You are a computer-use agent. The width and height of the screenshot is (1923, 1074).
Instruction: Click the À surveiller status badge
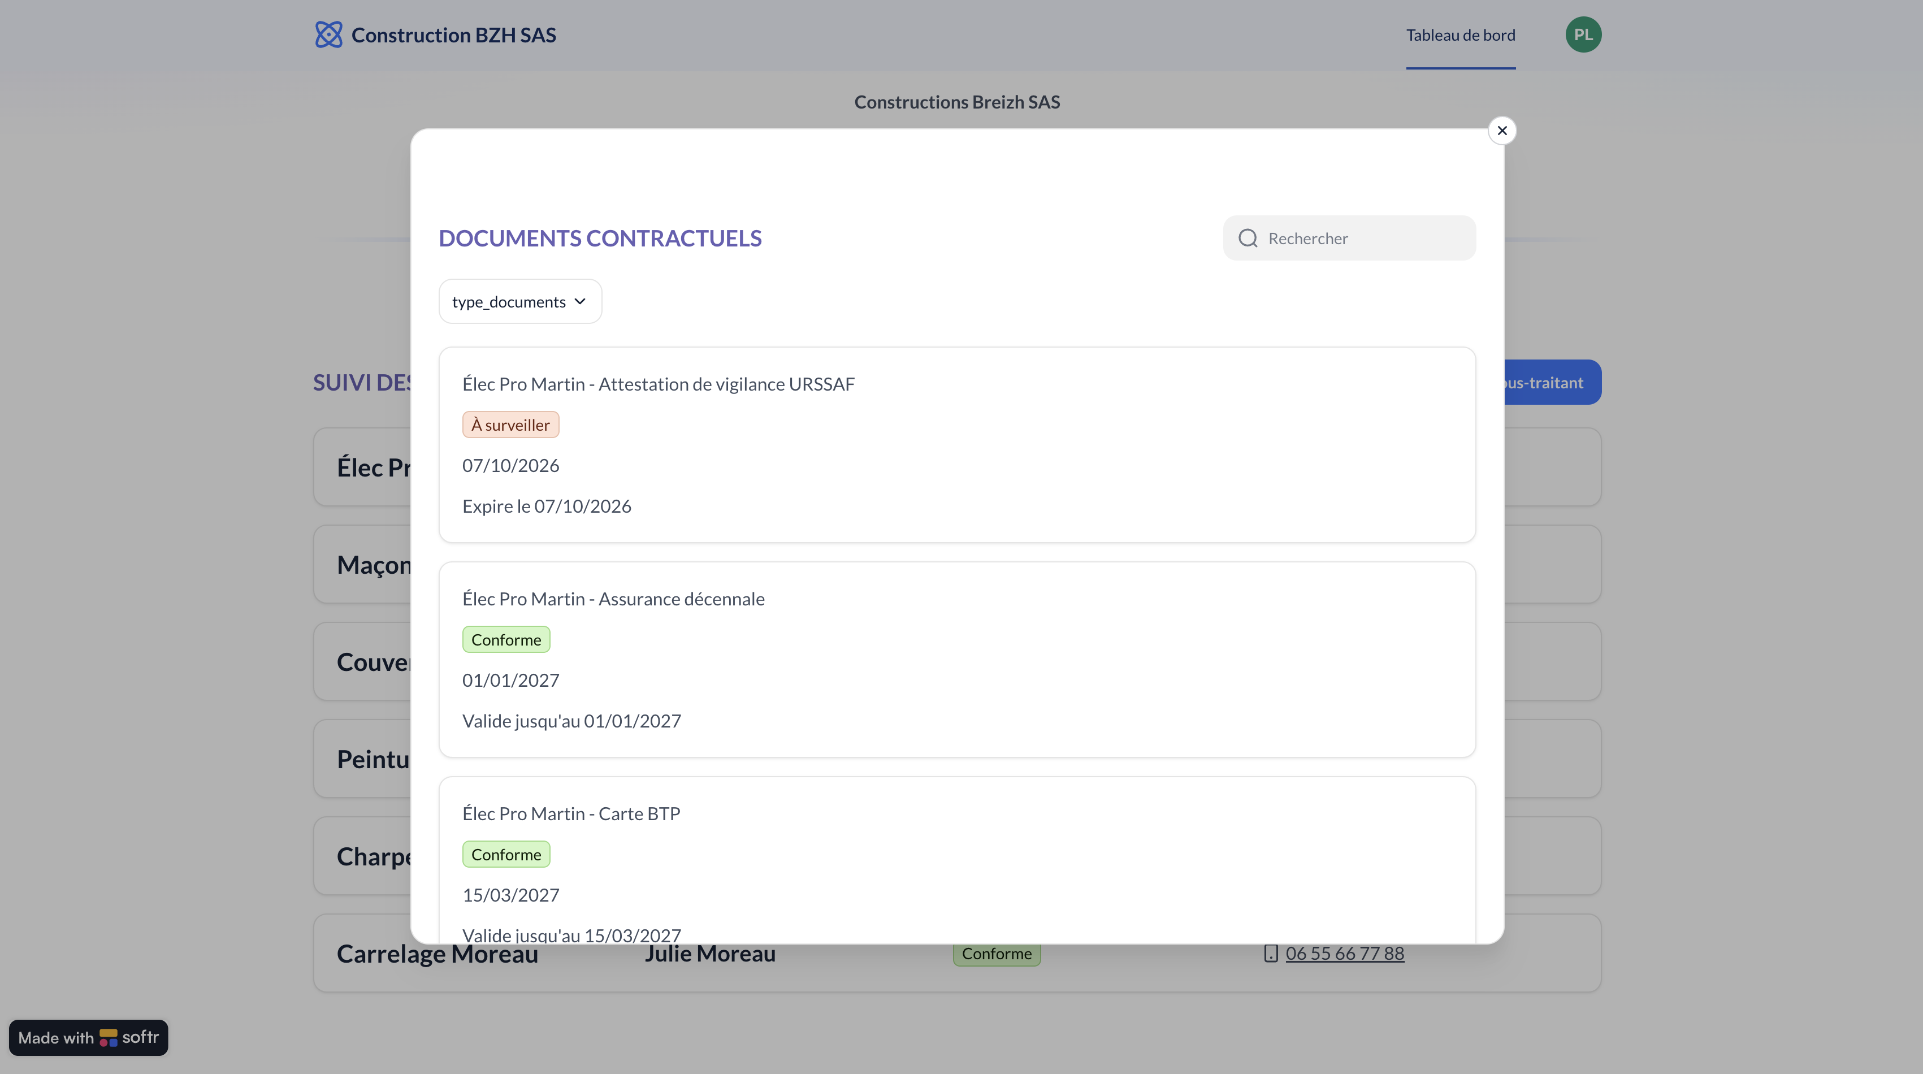[x=510, y=425]
